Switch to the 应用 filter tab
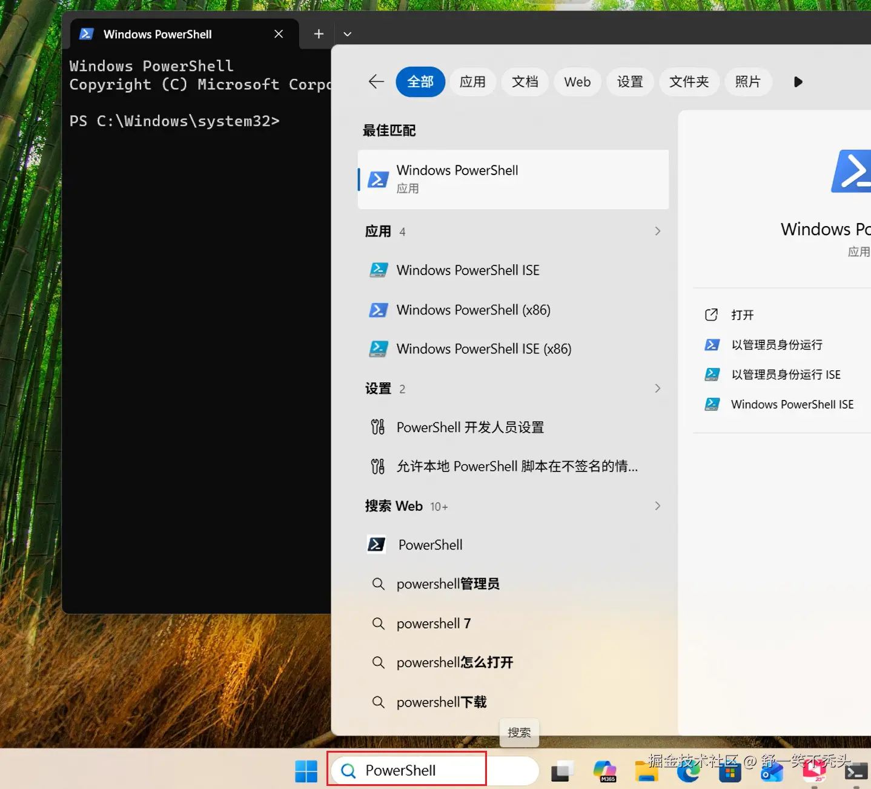 pyautogui.click(x=472, y=82)
